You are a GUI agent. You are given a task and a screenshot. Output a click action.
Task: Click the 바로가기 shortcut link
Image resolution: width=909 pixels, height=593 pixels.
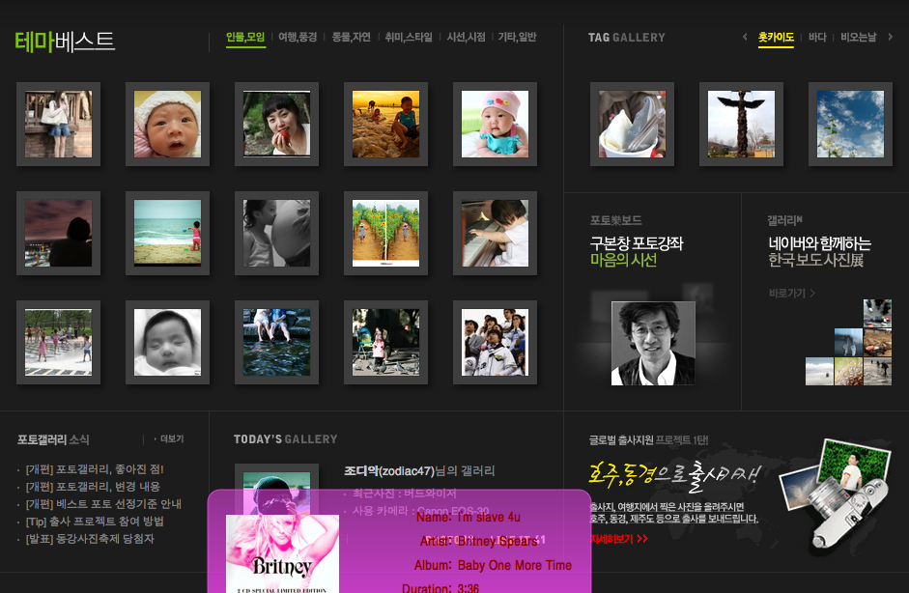[792, 294]
